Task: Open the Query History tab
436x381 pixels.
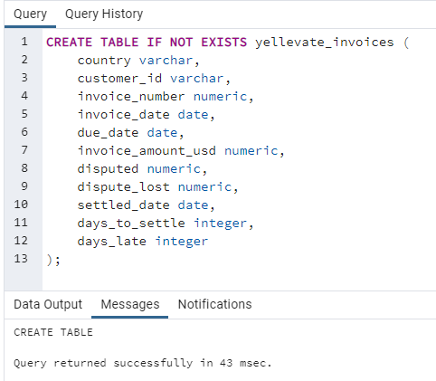Action: tap(104, 14)
